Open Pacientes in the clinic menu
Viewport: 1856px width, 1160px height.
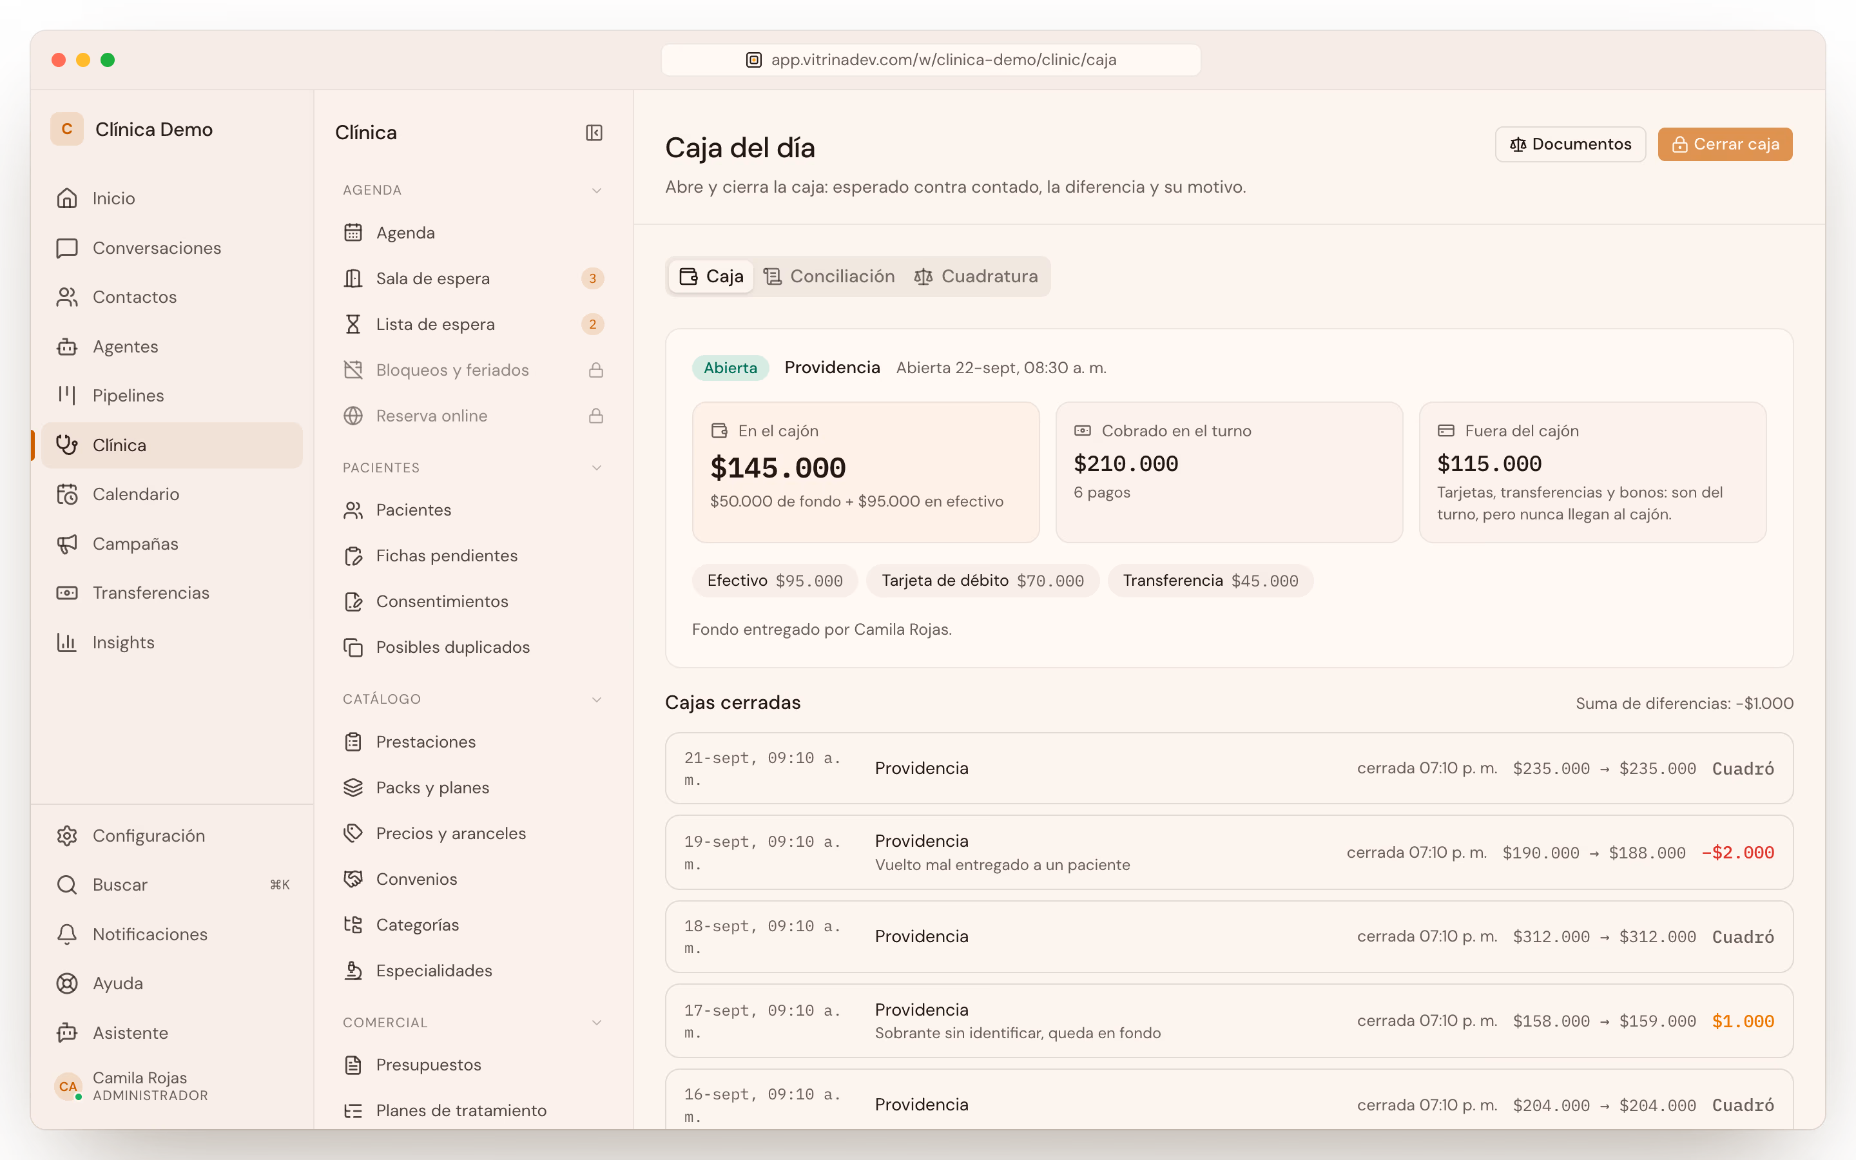pyautogui.click(x=472, y=510)
